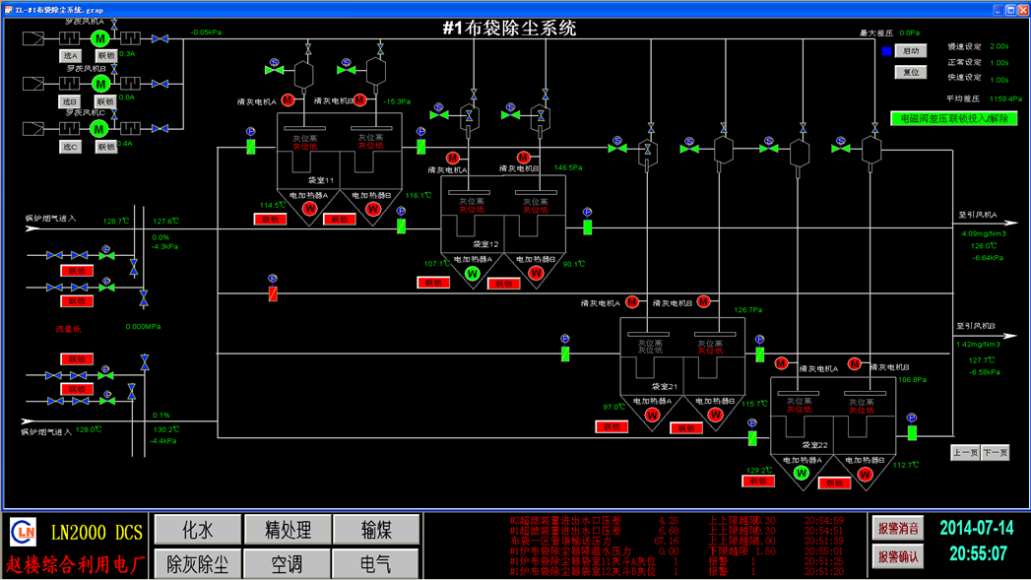Image resolution: width=1031 pixels, height=580 pixels.
Task: Click 袋室12 电加热器B red W icon
Action: click(536, 274)
